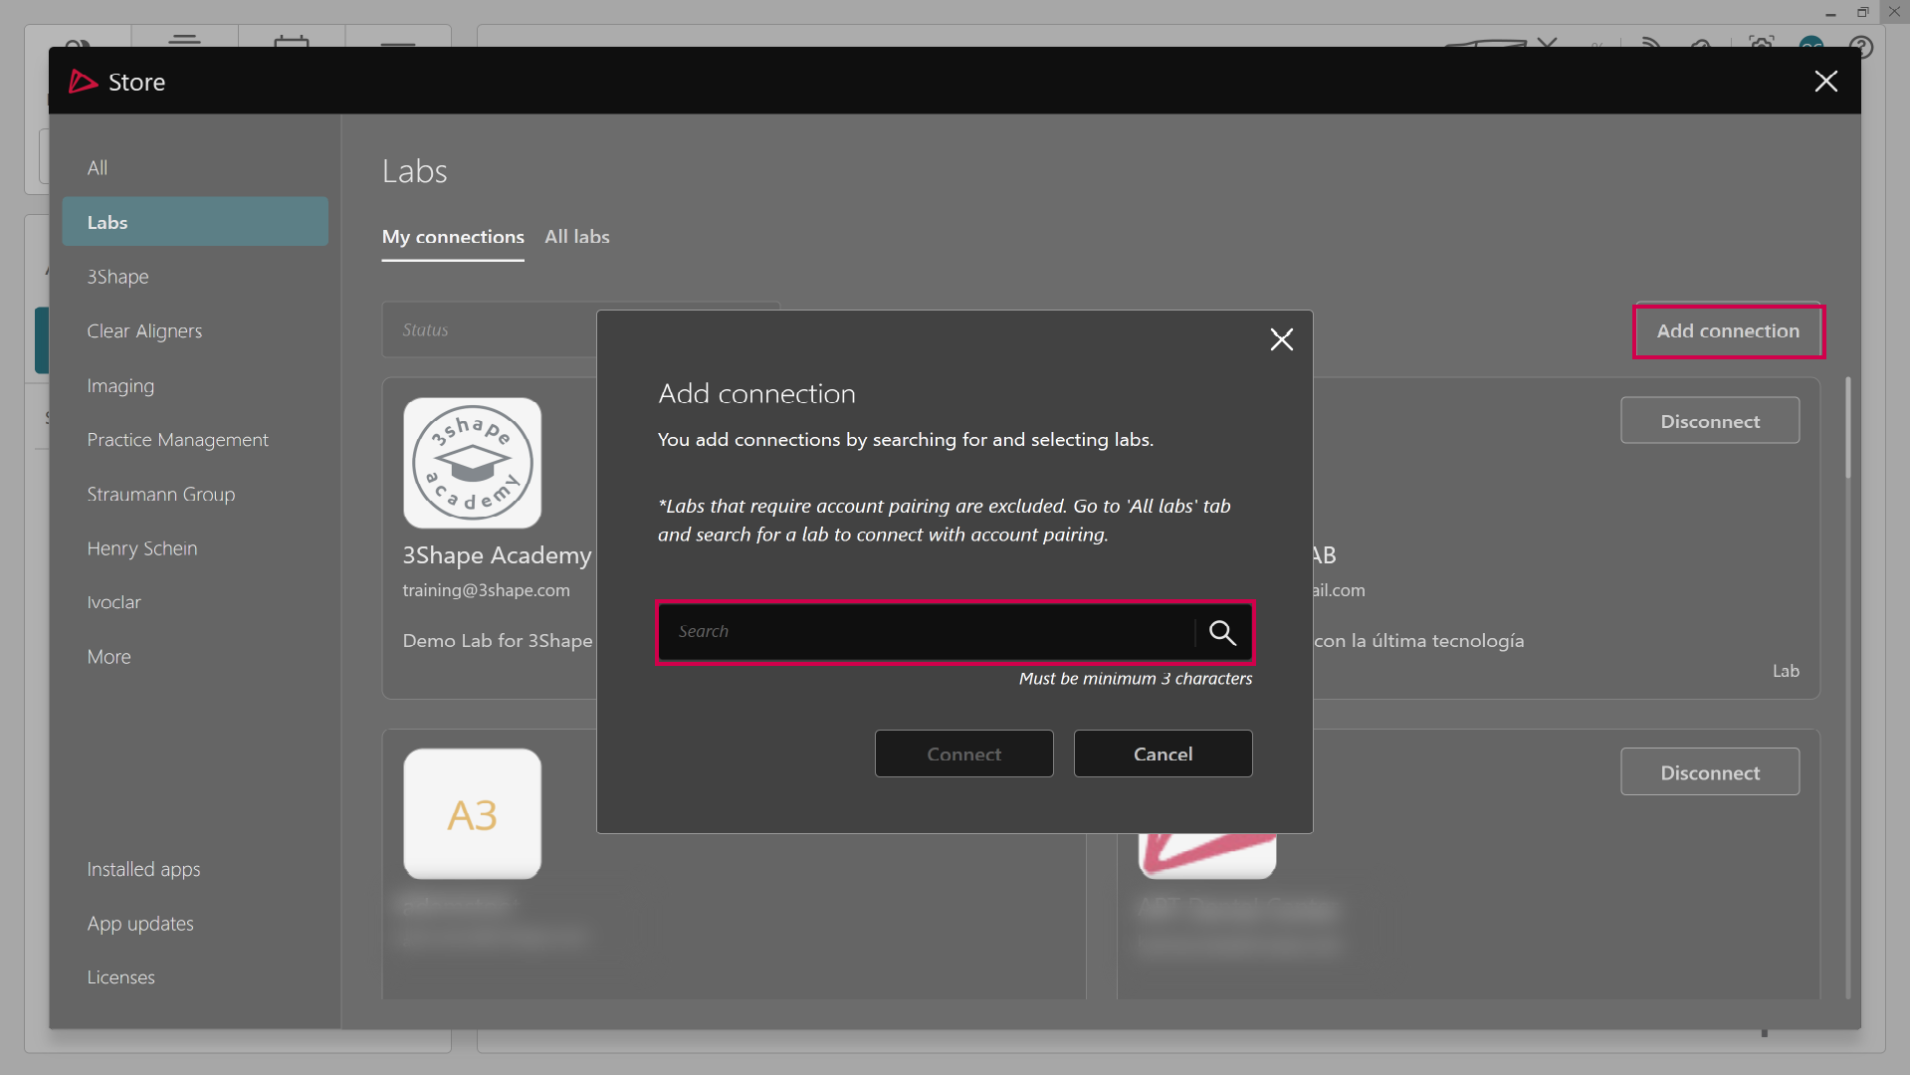This screenshot has width=1910, height=1075.
Task: Disconnect the lab with the pink logo
Action: coord(1710,772)
